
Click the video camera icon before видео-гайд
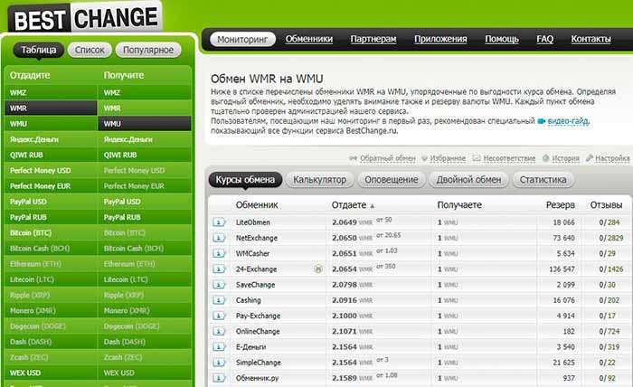(x=542, y=121)
